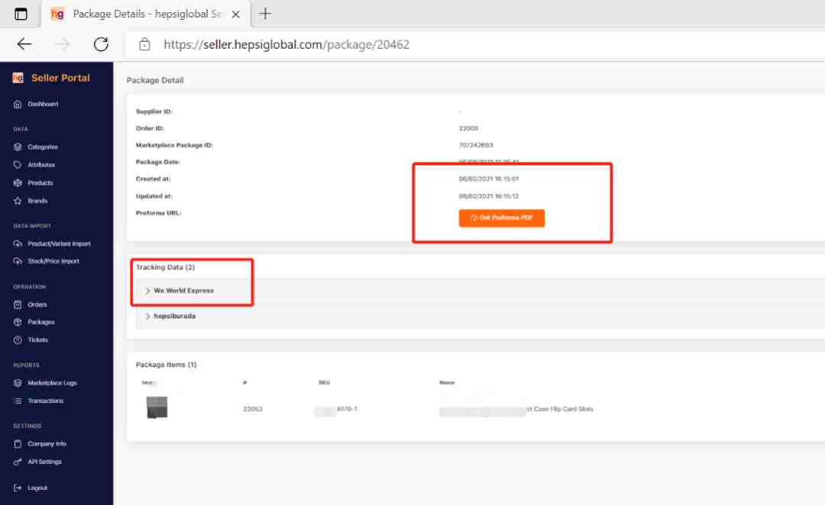This screenshot has width=825, height=505.
Task: Open Products via its box icon
Action: tap(18, 183)
